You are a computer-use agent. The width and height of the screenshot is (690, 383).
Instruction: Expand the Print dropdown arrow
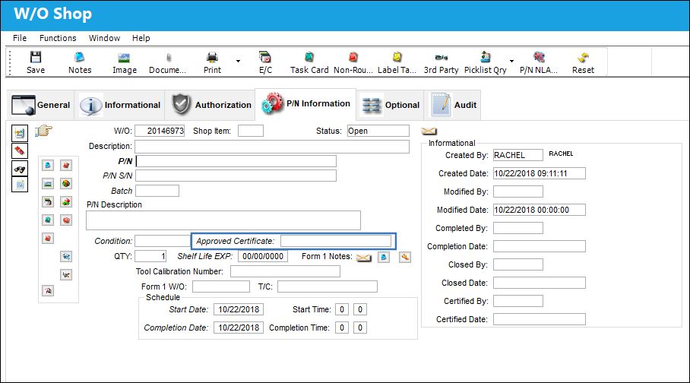[x=238, y=61]
